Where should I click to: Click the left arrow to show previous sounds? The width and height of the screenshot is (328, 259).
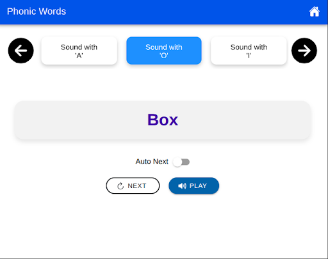[20, 51]
